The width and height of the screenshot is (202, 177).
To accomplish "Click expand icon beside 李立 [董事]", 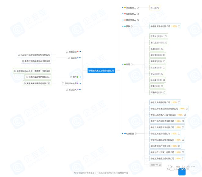I will [x=162, y=74].
